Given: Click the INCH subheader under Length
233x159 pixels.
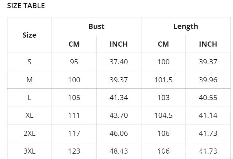Looking at the screenshot, I should [208, 44].
